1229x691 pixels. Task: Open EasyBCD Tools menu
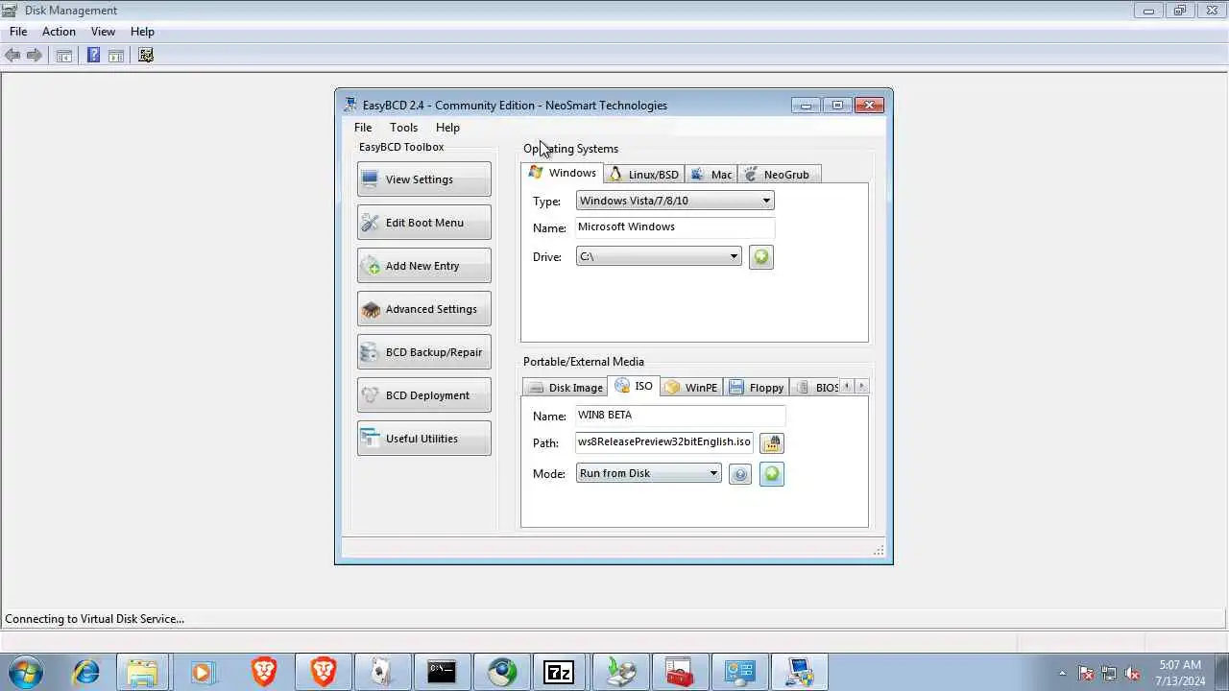(403, 128)
